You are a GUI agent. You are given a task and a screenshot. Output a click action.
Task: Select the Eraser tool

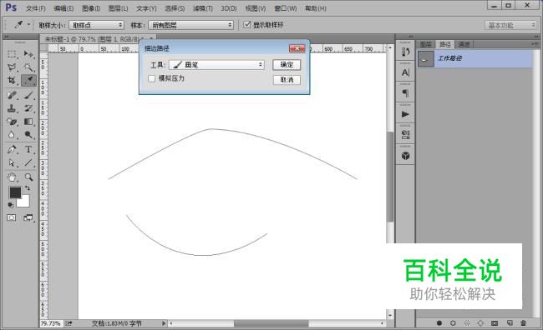12,122
